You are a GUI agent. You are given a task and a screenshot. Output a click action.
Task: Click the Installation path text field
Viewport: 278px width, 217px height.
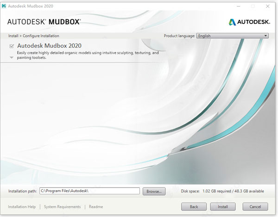[x=89, y=191]
